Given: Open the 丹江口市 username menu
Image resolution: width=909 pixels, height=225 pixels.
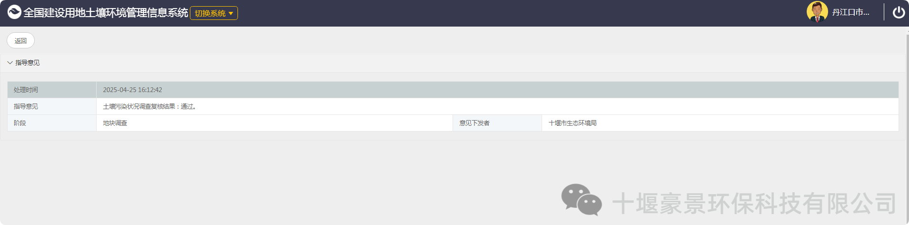Looking at the screenshot, I should tap(850, 12).
